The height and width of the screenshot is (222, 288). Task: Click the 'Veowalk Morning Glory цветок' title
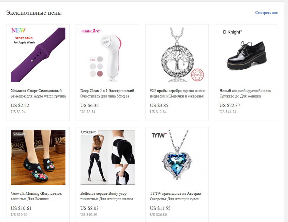click(x=36, y=196)
